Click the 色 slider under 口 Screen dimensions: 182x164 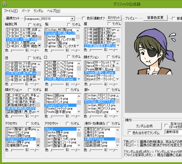click(x=57, y=84)
